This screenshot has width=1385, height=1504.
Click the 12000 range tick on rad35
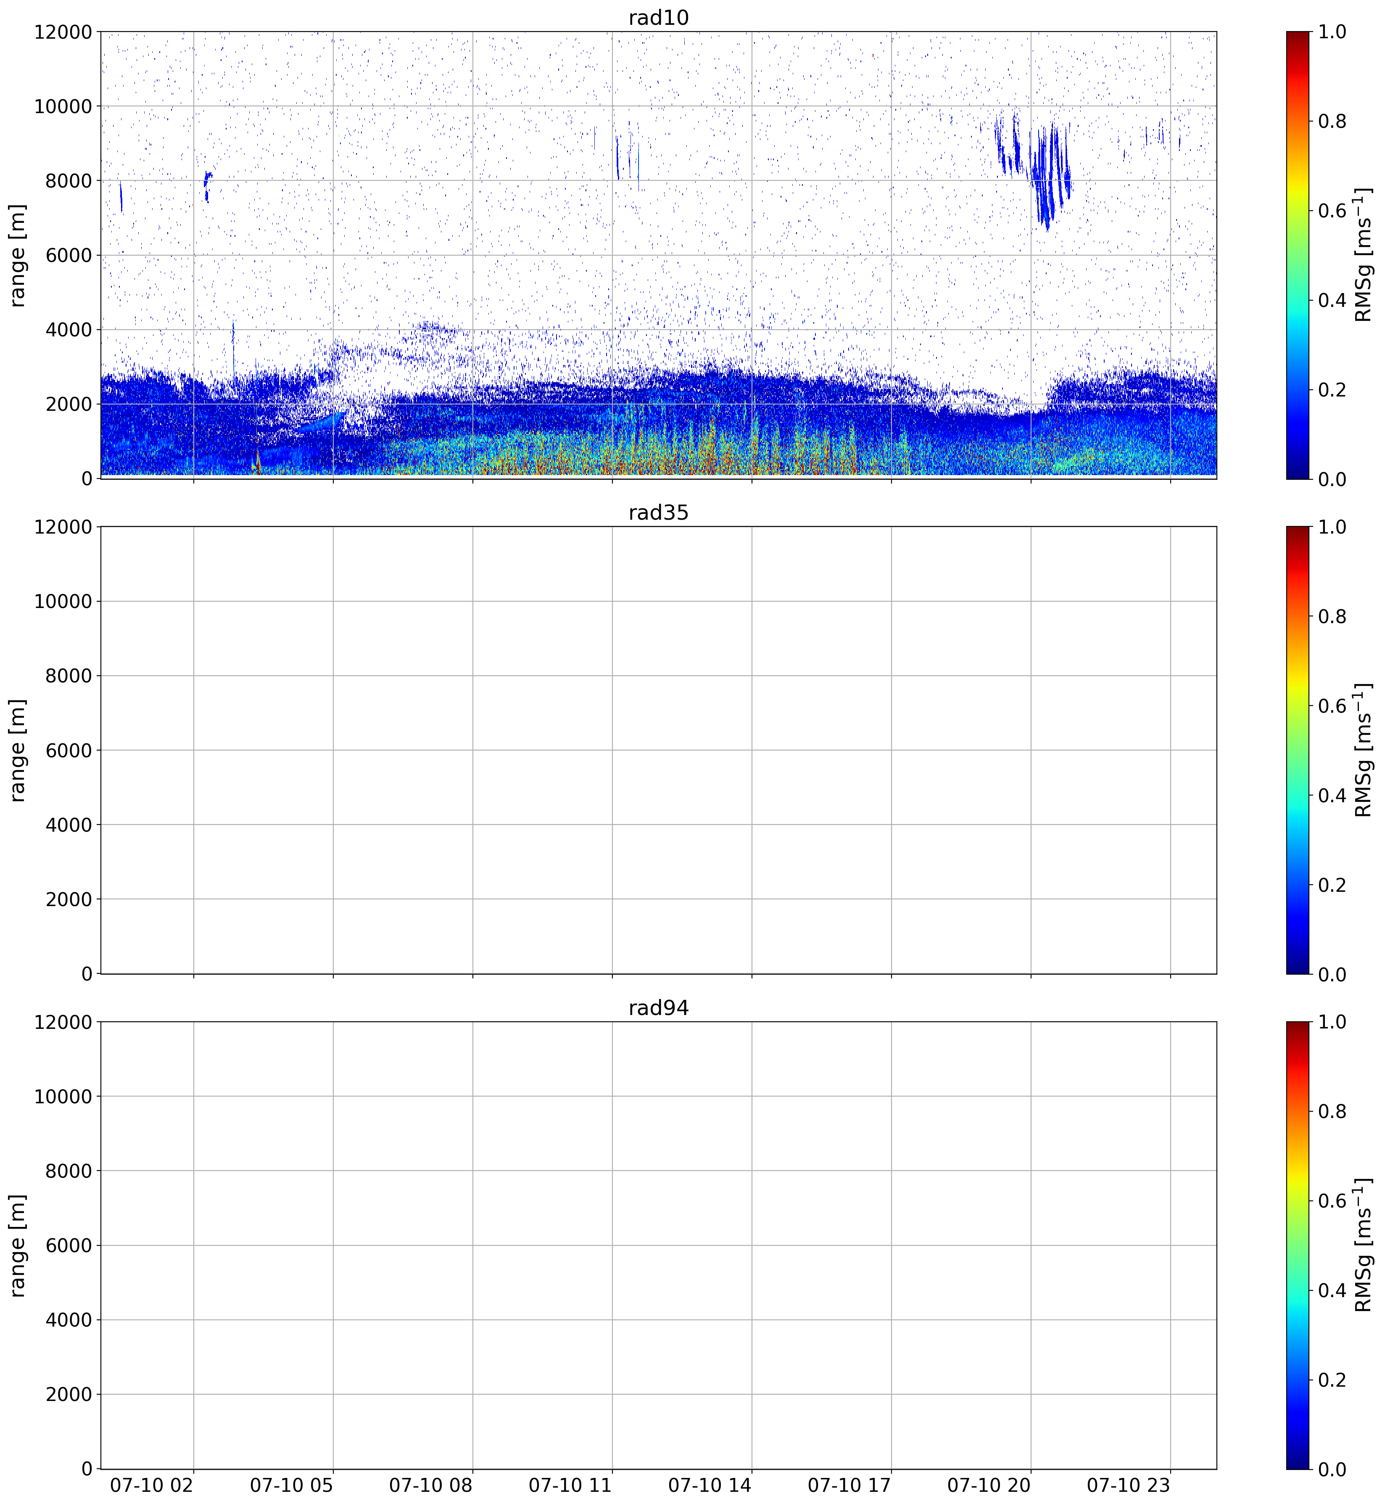[x=63, y=527]
